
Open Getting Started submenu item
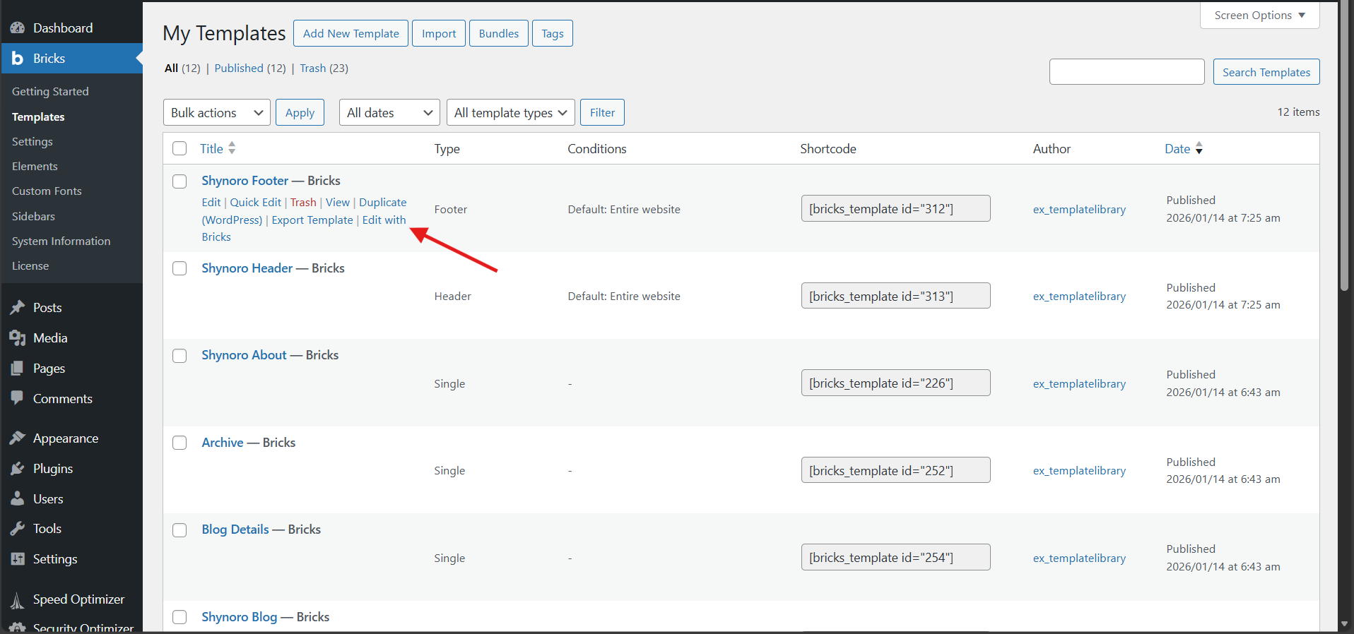pyautogui.click(x=50, y=92)
